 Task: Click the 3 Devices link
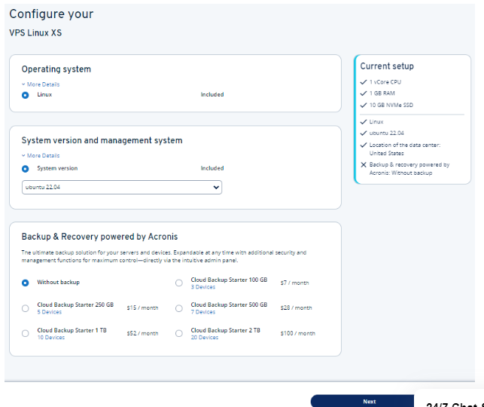click(x=203, y=287)
